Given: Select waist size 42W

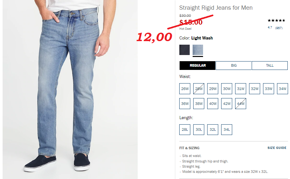Looking at the screenshot, I should (227, 104).
